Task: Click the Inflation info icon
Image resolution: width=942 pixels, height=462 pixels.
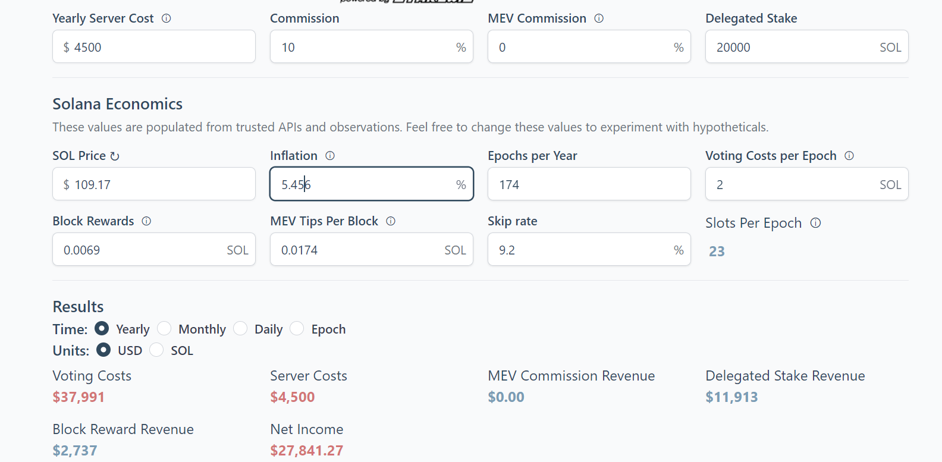Action: pos(330,156)
